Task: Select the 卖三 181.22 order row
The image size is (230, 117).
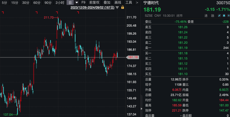Action: [x=187, y=38]
